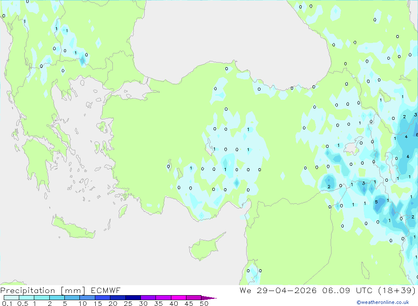Choose the 15–20 mm legend color box
Screen dimensions: 418x306
(x=103, y=298)
